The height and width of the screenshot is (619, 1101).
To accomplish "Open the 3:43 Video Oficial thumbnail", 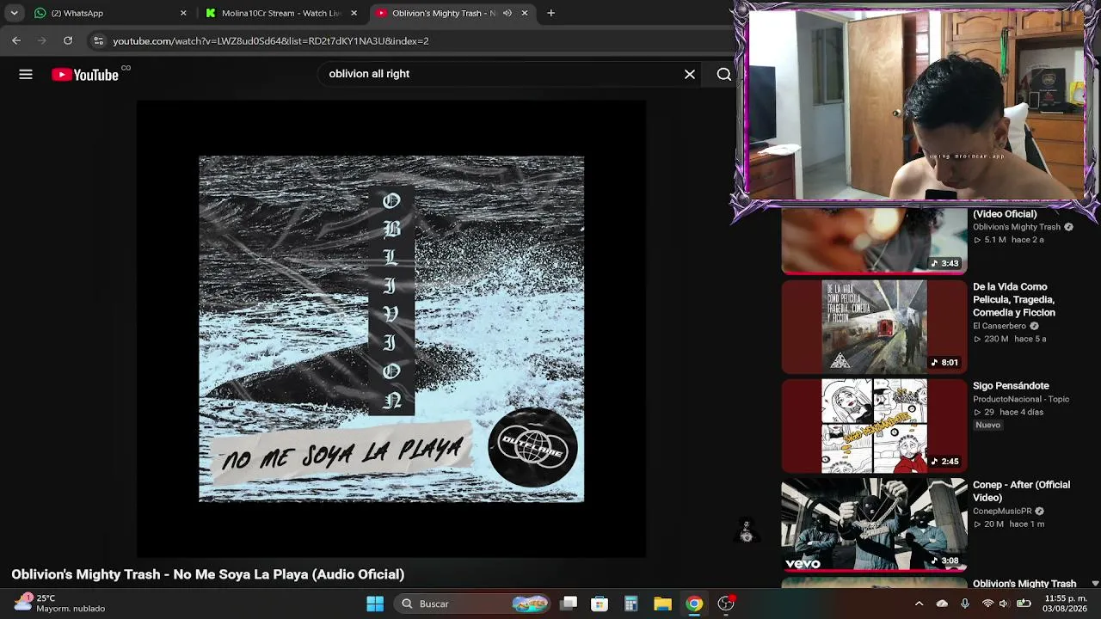I will [874, 242].
